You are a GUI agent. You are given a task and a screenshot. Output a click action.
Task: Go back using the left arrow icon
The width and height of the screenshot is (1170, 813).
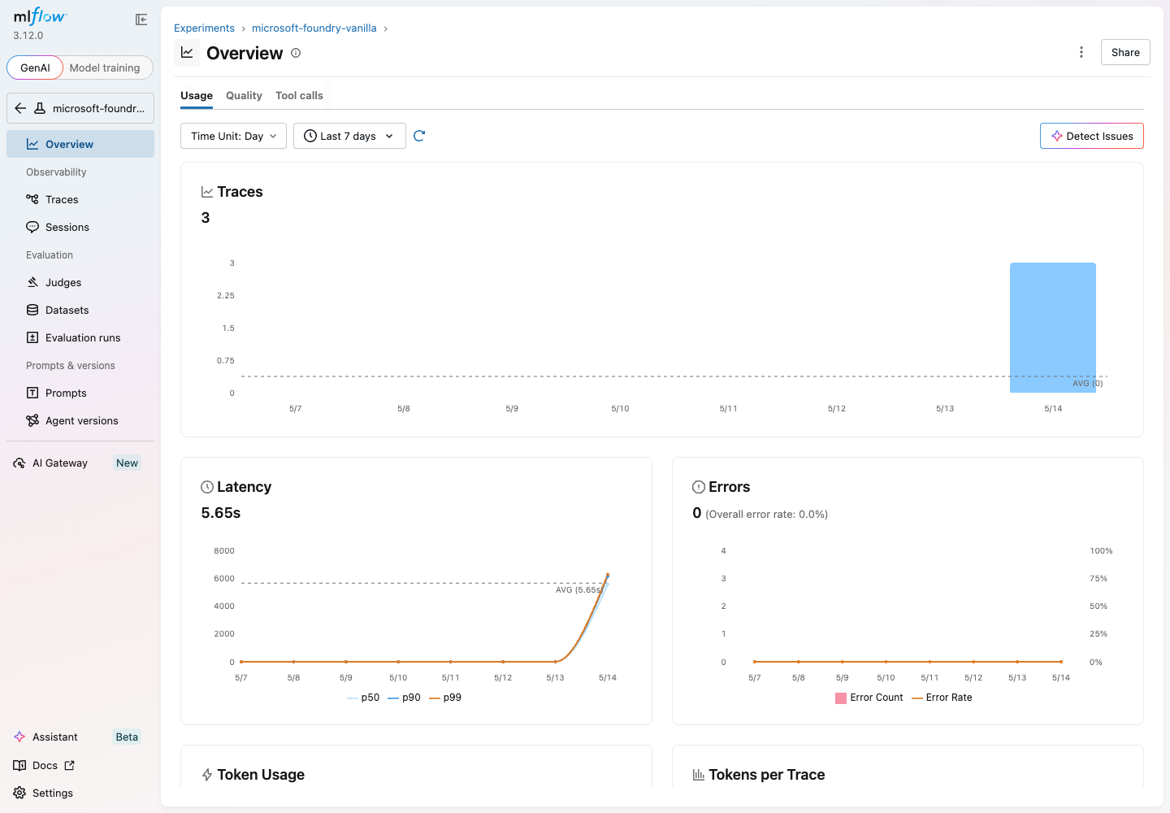pyautogui.click(x=21, y=108)
